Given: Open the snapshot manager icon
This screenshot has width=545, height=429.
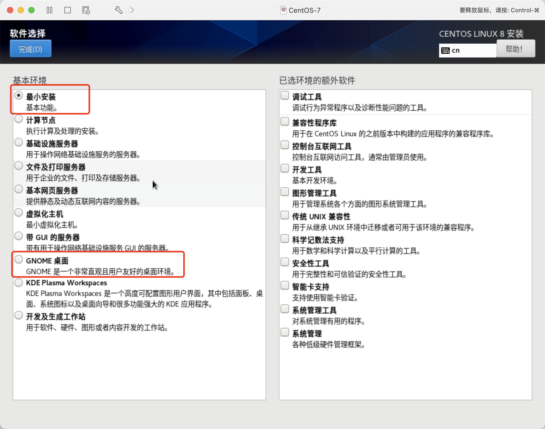Looking at the screenshot, I should click(86, 10).
